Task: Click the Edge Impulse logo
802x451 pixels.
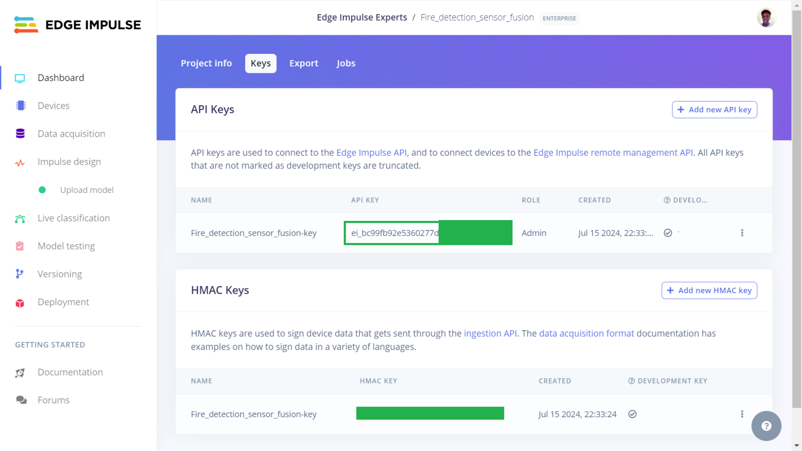Action: point(78,25)
